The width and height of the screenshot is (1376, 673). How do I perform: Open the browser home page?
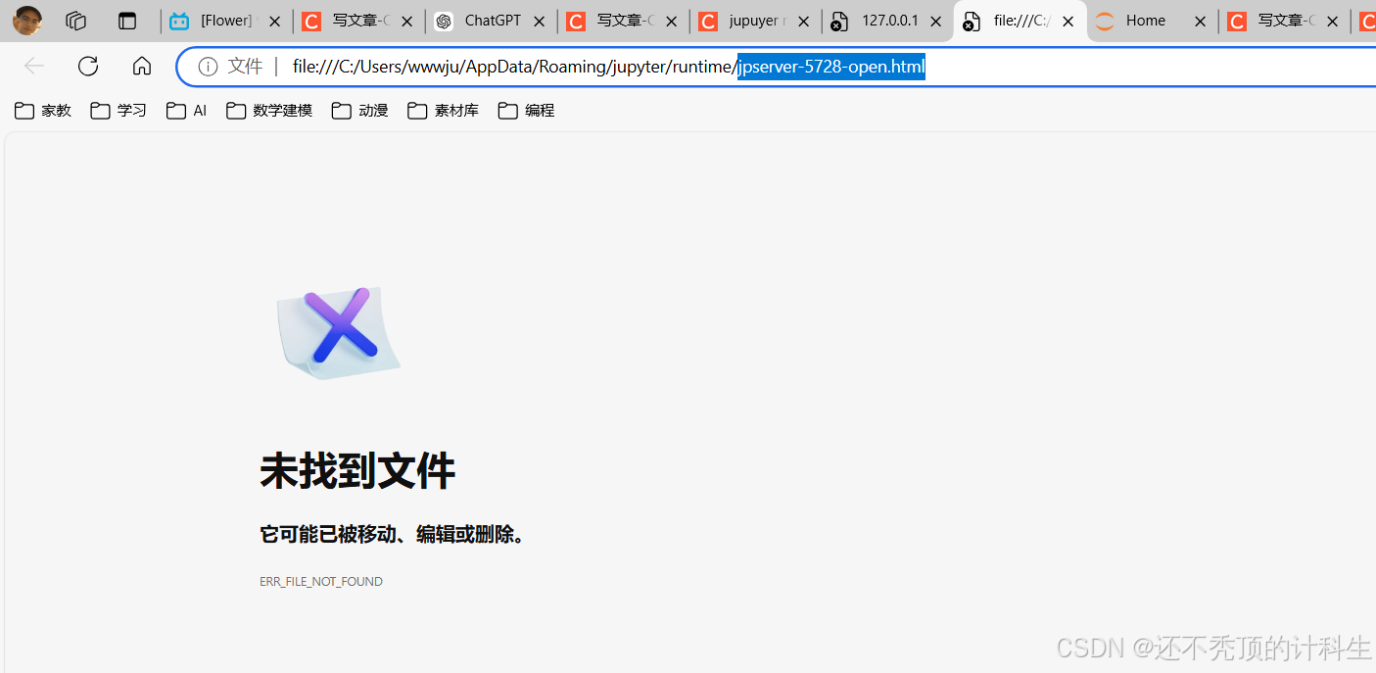[x=141, y=66]
